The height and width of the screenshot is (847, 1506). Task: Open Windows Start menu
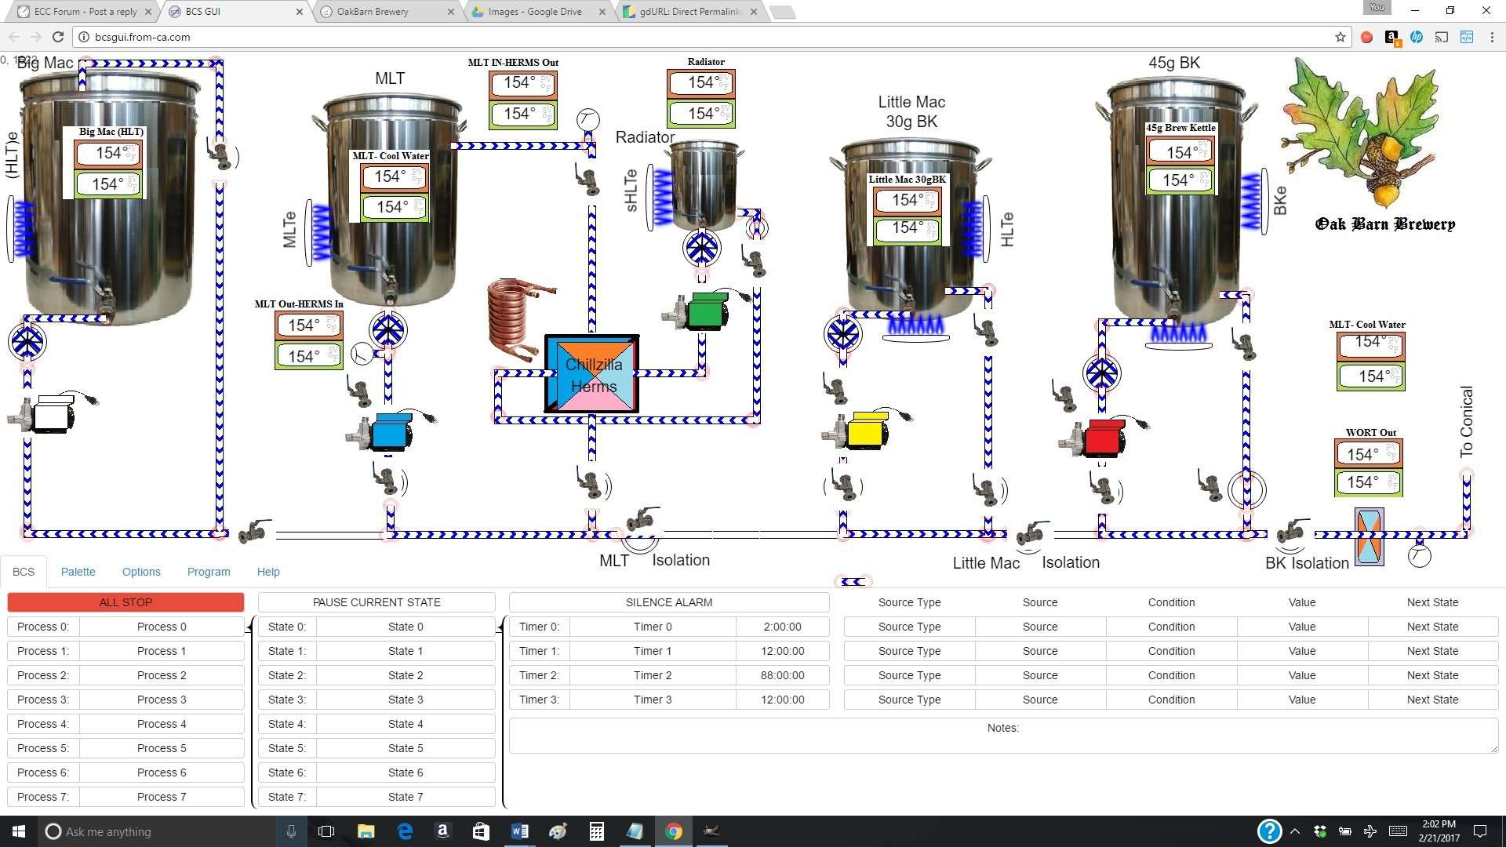19,831
